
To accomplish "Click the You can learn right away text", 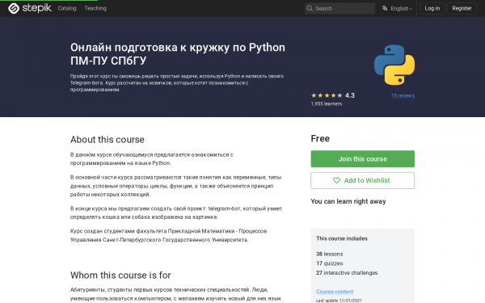I will click(x=348, y=201).
